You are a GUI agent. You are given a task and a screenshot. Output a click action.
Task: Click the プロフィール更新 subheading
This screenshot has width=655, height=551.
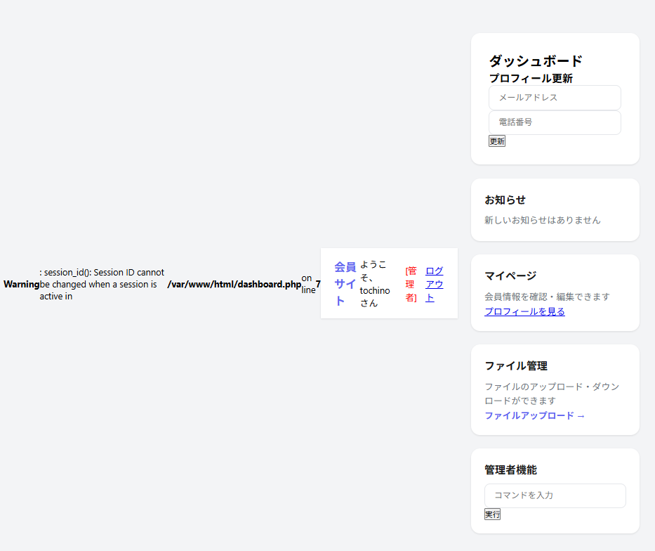tap(531, 78)
